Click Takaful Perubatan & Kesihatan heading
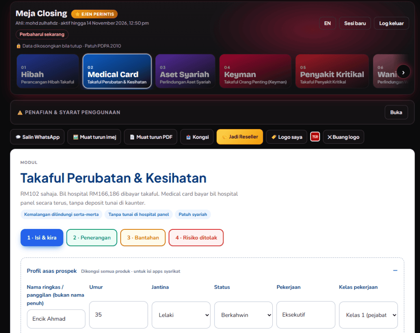Viewport: 420px width, 333px height. [x=113, y=178]
